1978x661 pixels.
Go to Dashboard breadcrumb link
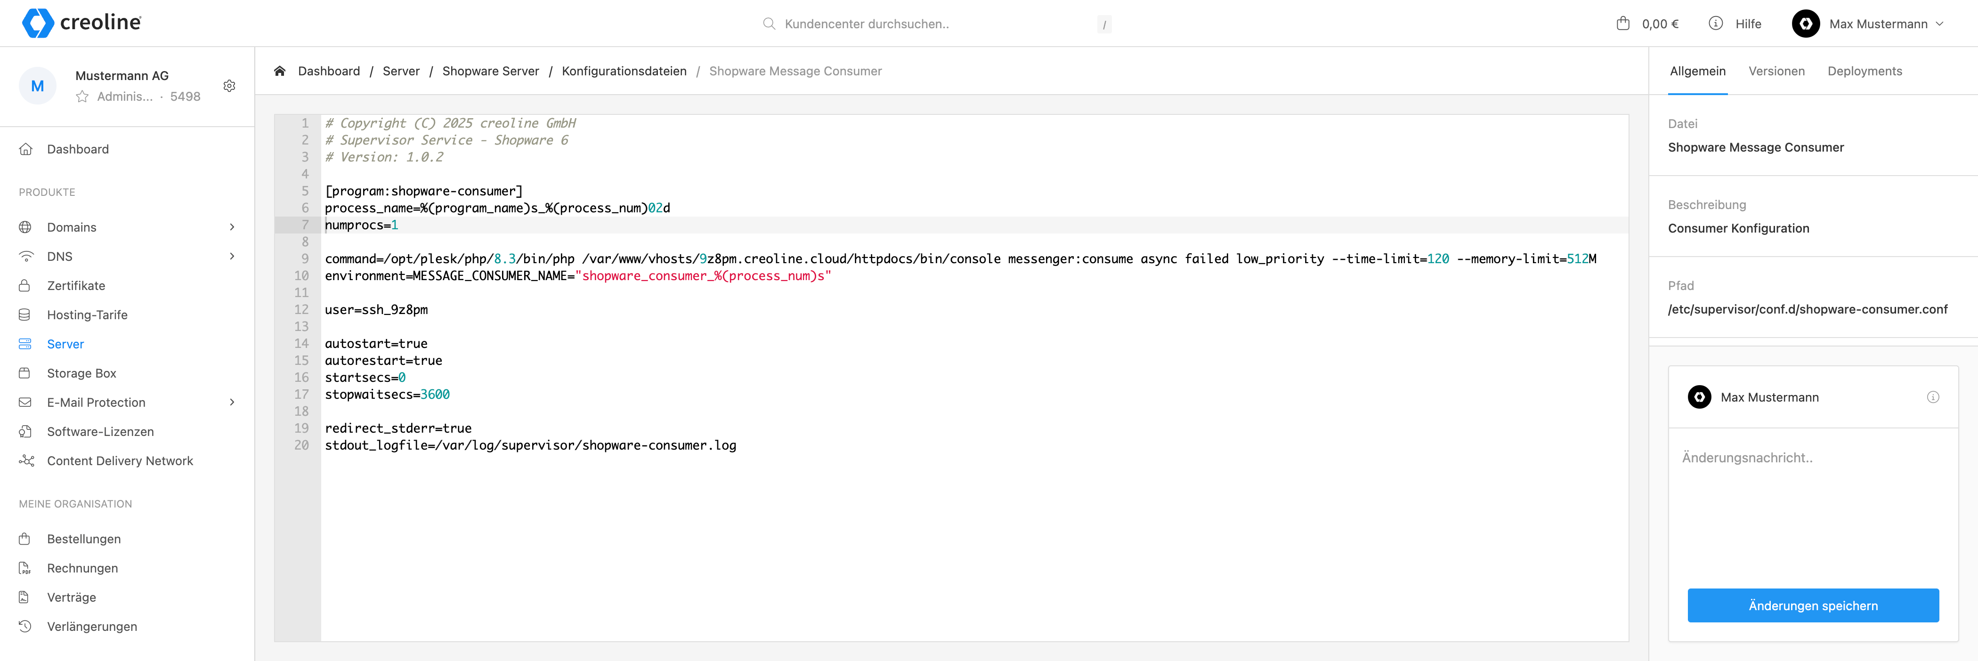click(329, 71)
